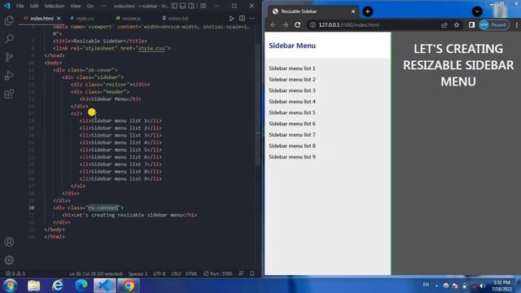Go forward in Chrome

click(285, 24)
